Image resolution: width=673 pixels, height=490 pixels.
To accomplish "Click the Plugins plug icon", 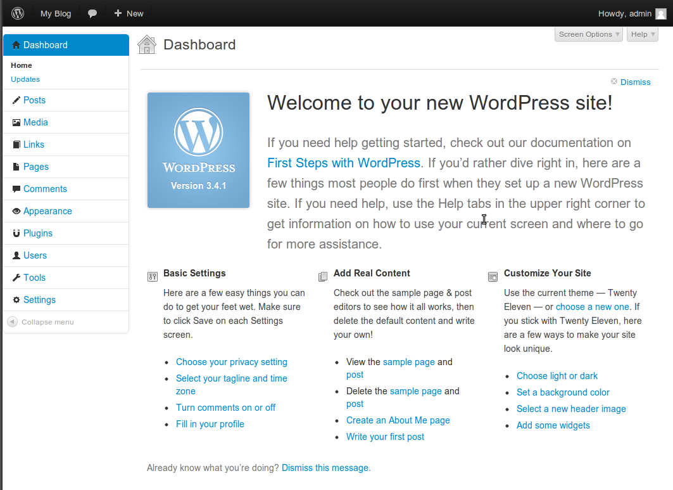I will tap(16, 233).
